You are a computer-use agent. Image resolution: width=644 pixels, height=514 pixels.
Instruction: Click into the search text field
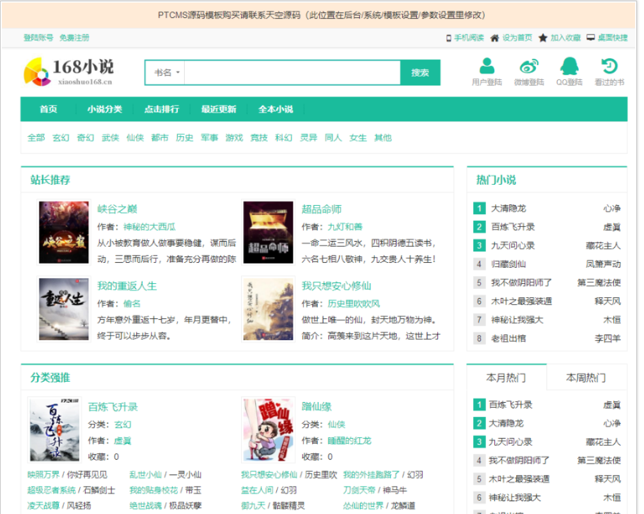292,73
